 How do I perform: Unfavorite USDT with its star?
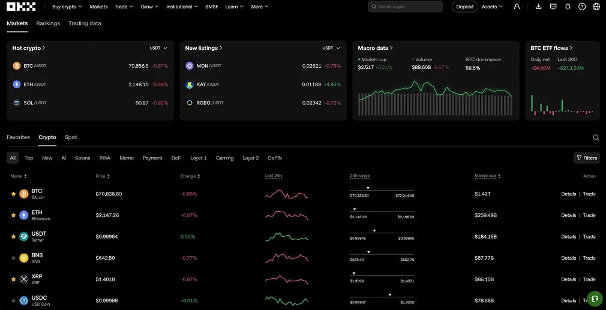14,237
